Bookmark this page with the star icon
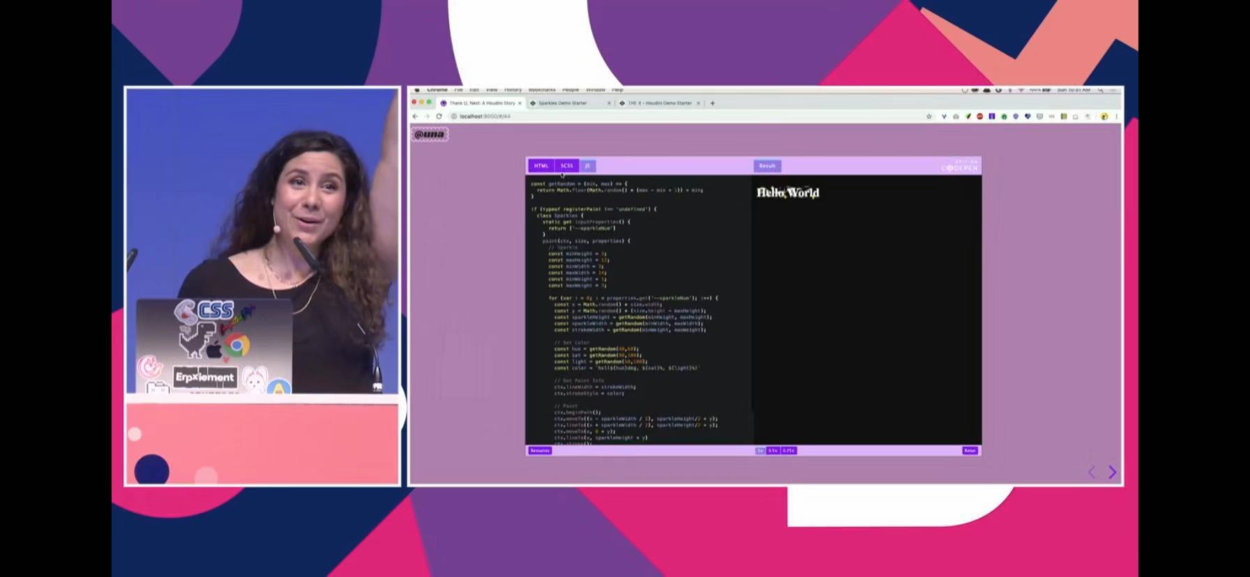Image resolution: width=1250 pixels, height=577 pixels. point(929,116)
